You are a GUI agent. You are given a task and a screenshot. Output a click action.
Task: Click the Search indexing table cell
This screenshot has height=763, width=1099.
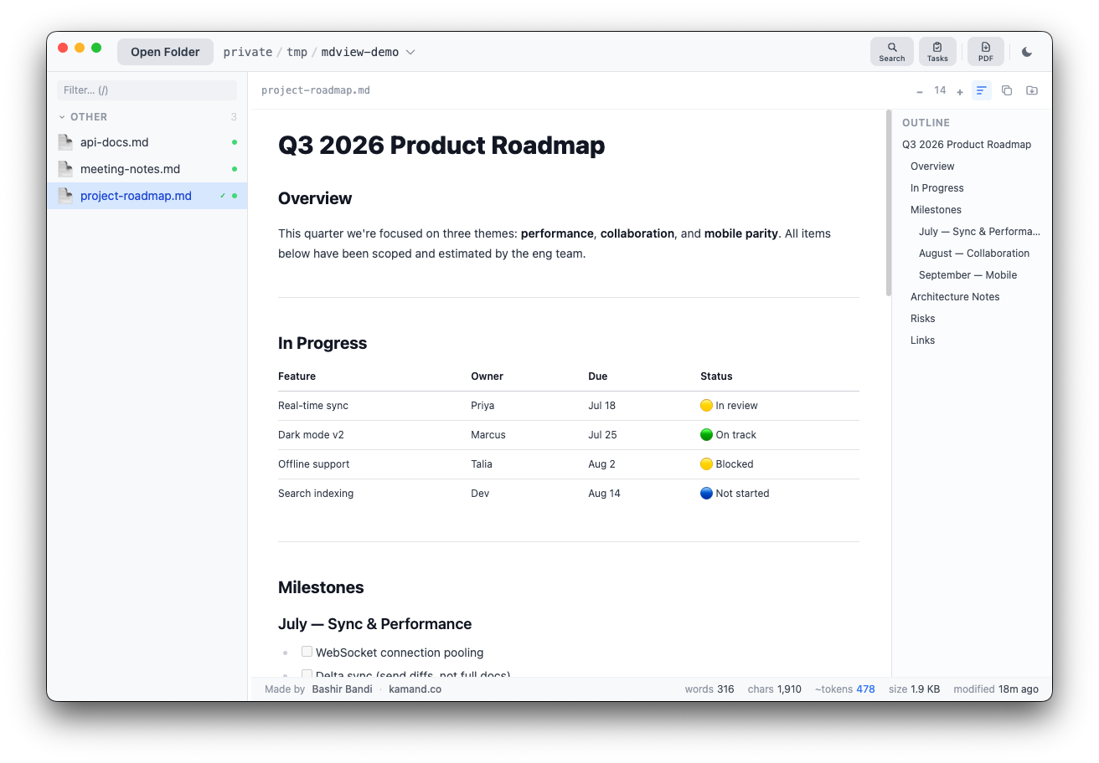pos(316,494)
